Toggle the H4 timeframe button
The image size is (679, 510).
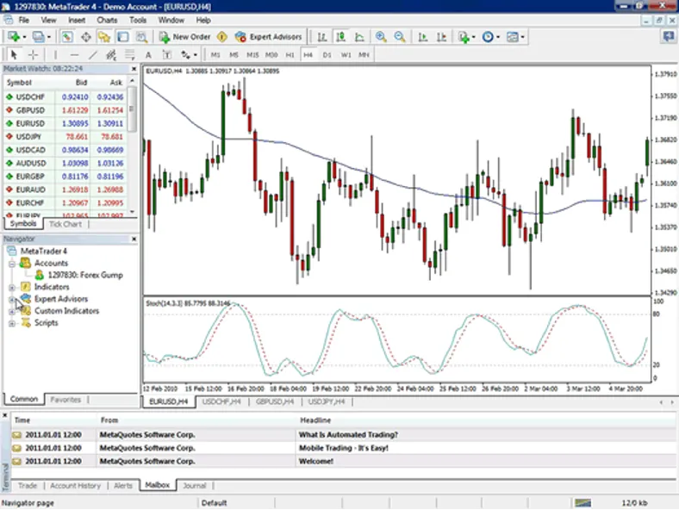(x=308, y=54)
